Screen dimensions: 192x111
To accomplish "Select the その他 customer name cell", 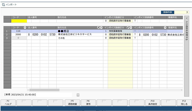I will tap(80, 38).
